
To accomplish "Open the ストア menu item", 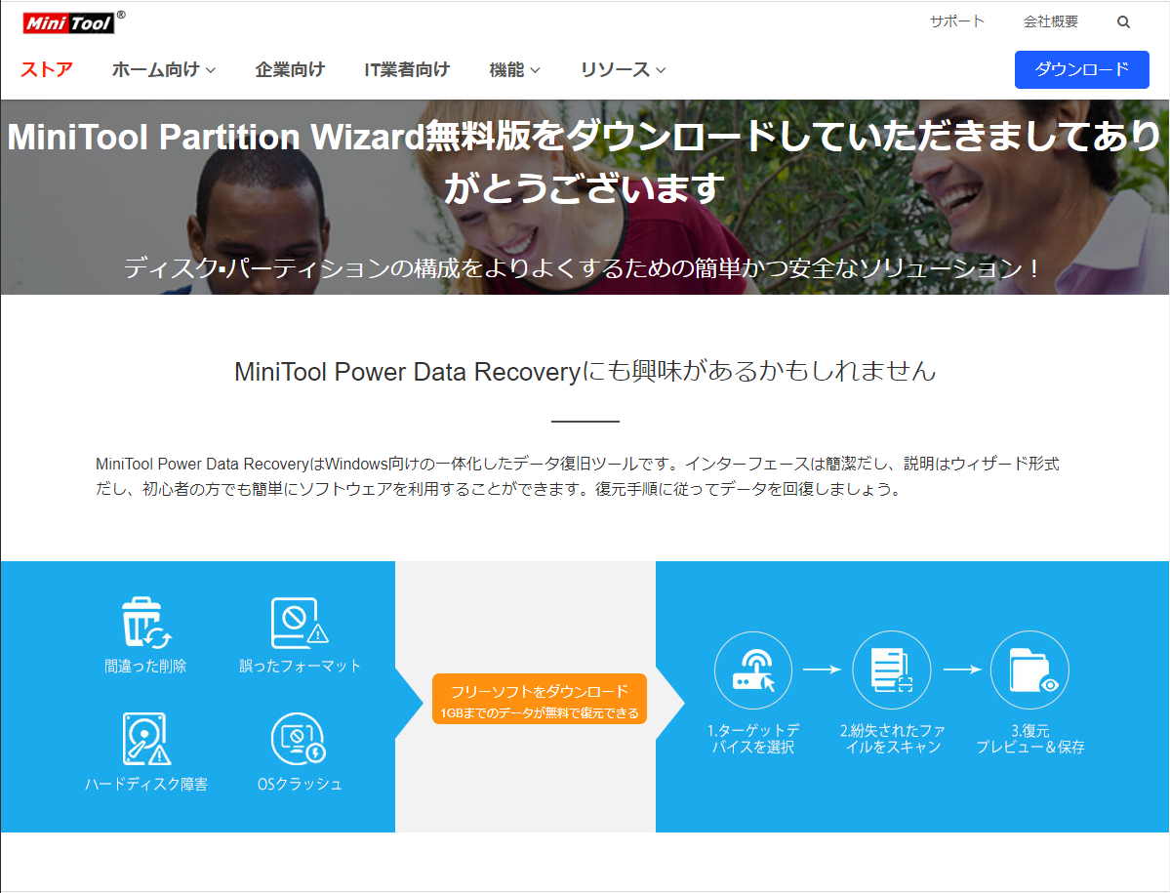I will point(46,69).
